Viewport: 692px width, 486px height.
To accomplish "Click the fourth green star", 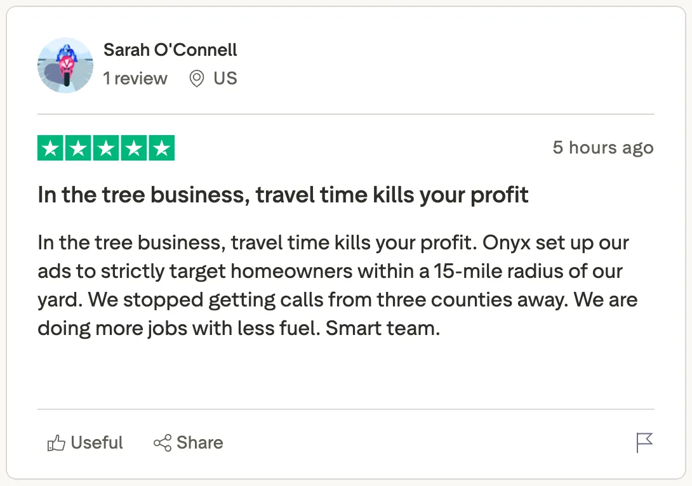I will [134, 148].
